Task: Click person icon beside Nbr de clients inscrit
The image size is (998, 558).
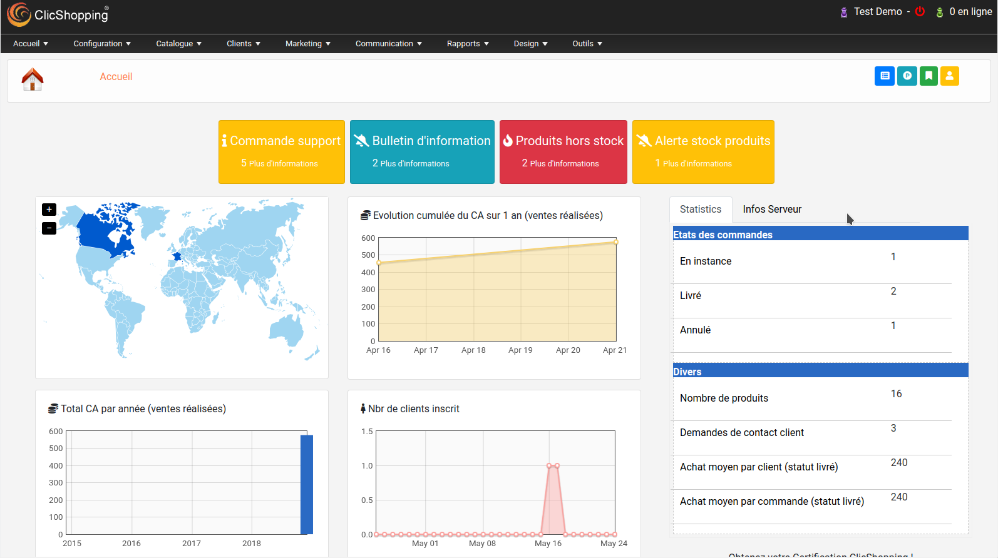Action: tap(363, 408)
